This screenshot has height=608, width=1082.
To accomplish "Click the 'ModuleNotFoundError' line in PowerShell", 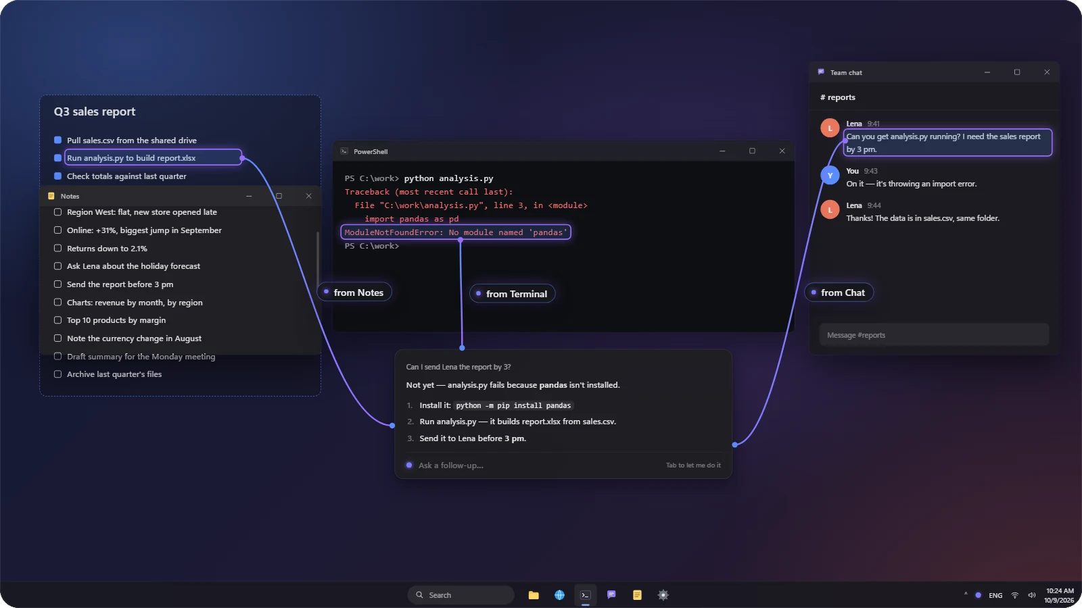I will point(456,232).
